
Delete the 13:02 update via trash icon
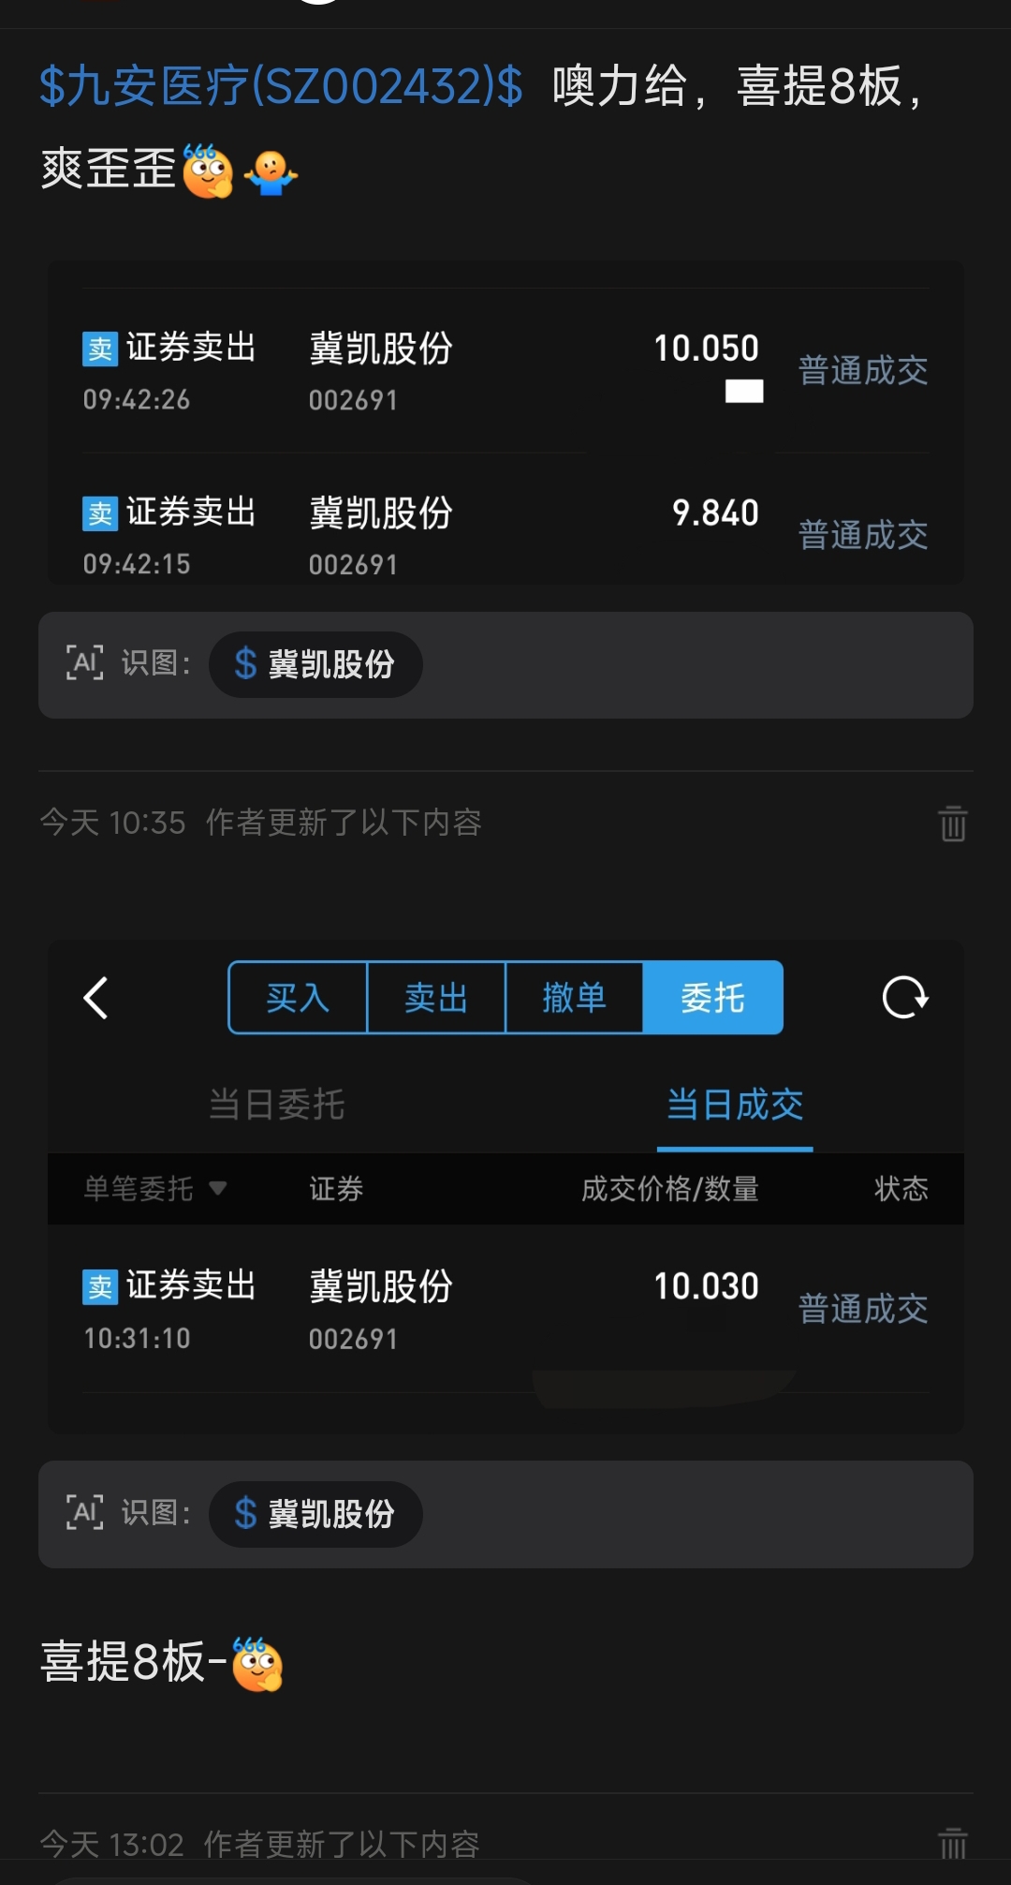953,1844
